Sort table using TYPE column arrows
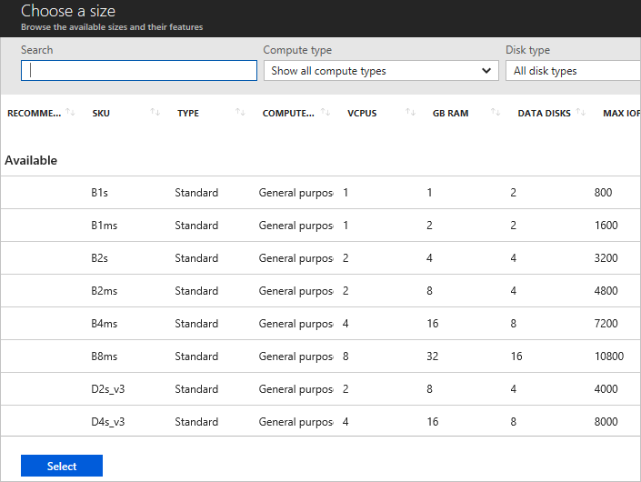641x482 pixels. [240, 113]
